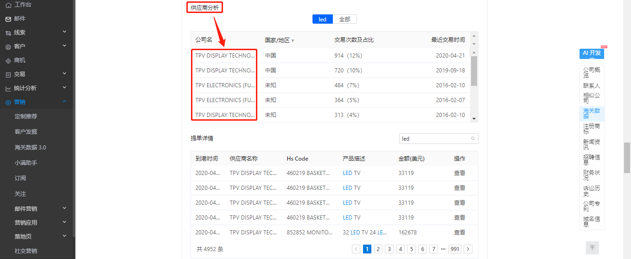This screenshot has height=259, width=631.
Task: Open 社交营销 in sidebar
Action: pos(26,251)
